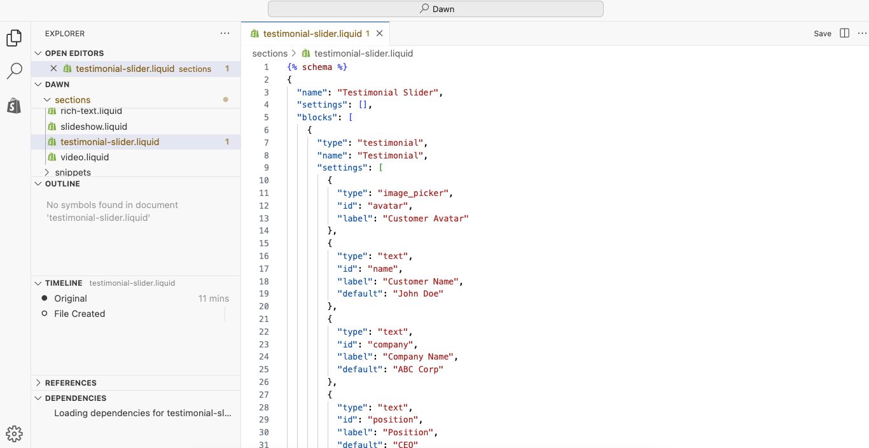
Task: Click "No symbols found in document" message
Action: point(113,205)
